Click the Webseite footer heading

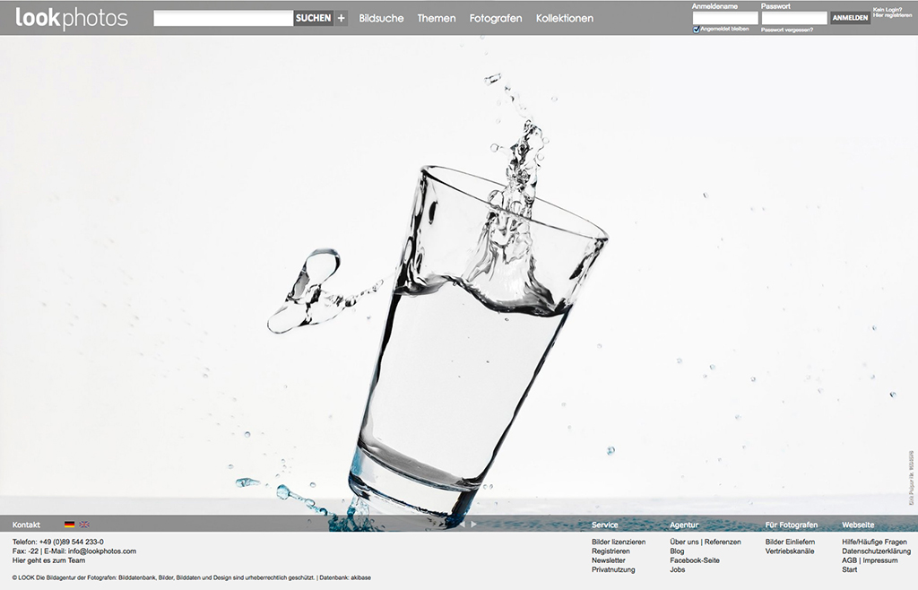858,525
